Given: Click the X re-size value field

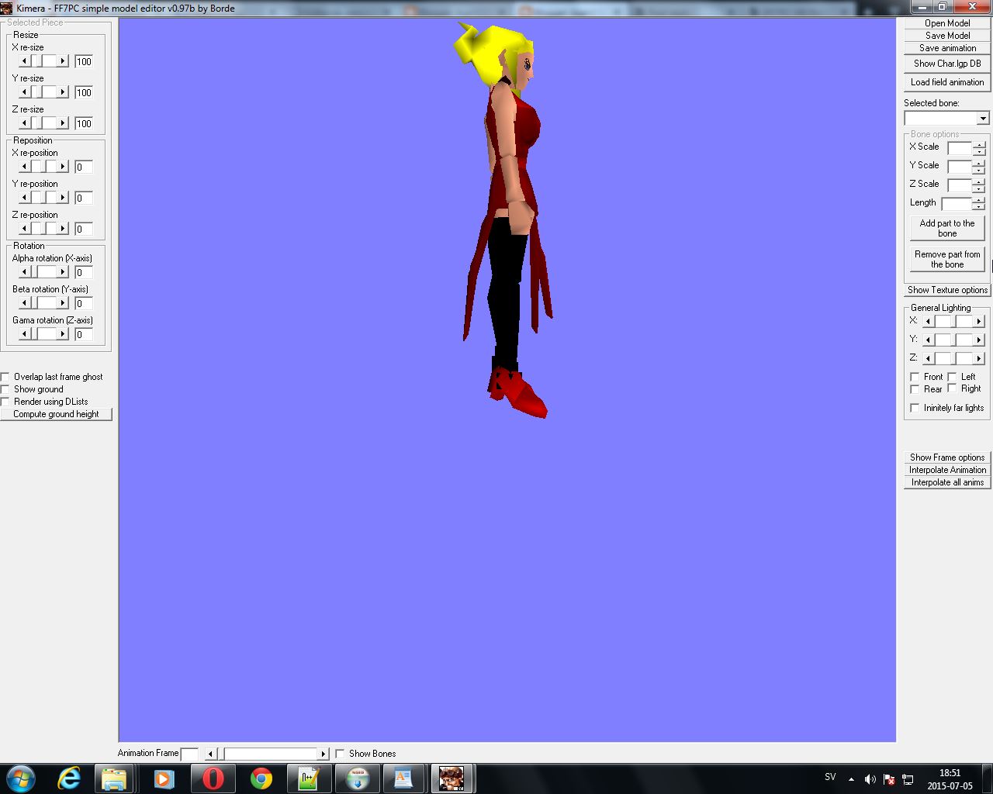Looking at the screenshot, I should (x=84, y=61).
